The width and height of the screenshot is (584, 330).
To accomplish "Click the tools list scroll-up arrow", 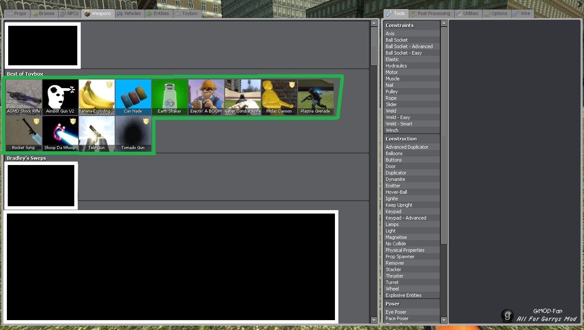I will (444, 23).
